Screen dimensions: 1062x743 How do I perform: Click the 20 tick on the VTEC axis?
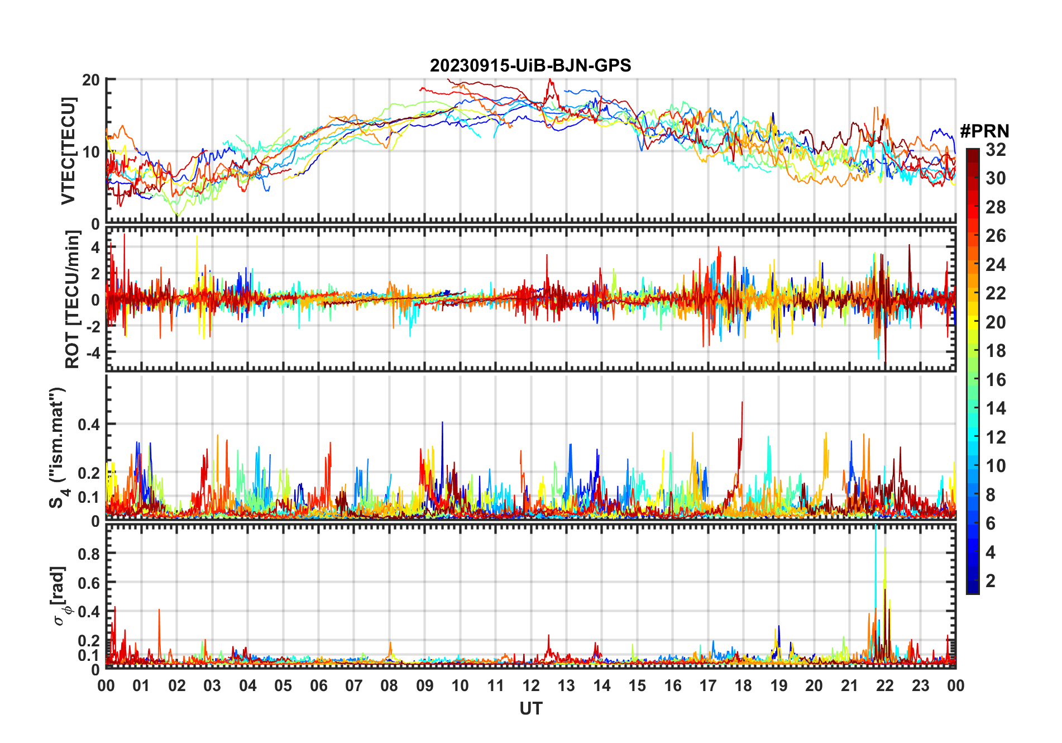coord(91,80)
